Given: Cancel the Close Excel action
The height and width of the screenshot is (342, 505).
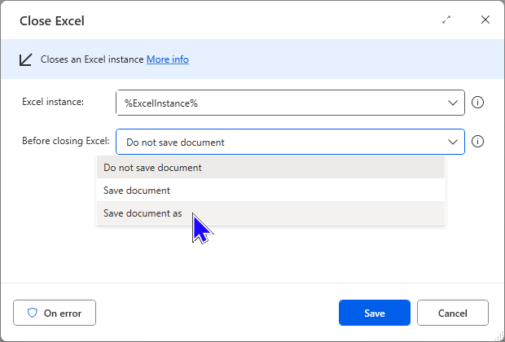Looking at the screenshot, I should (x=453, y=313).
